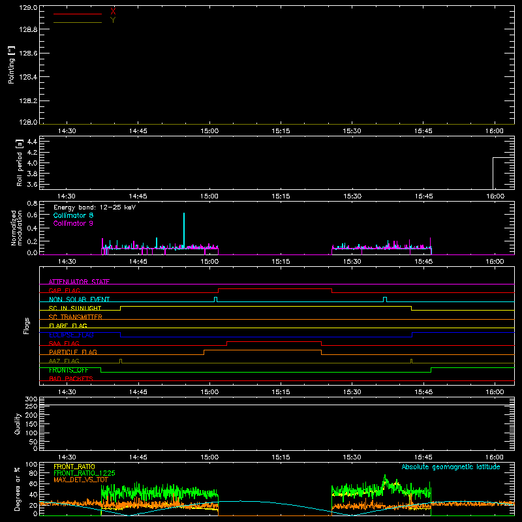This screenshot has height=522, width=522.
Task: Click the second NON_SOLAR_EVENT pulse near 15:37
Action: click(385, 299)
